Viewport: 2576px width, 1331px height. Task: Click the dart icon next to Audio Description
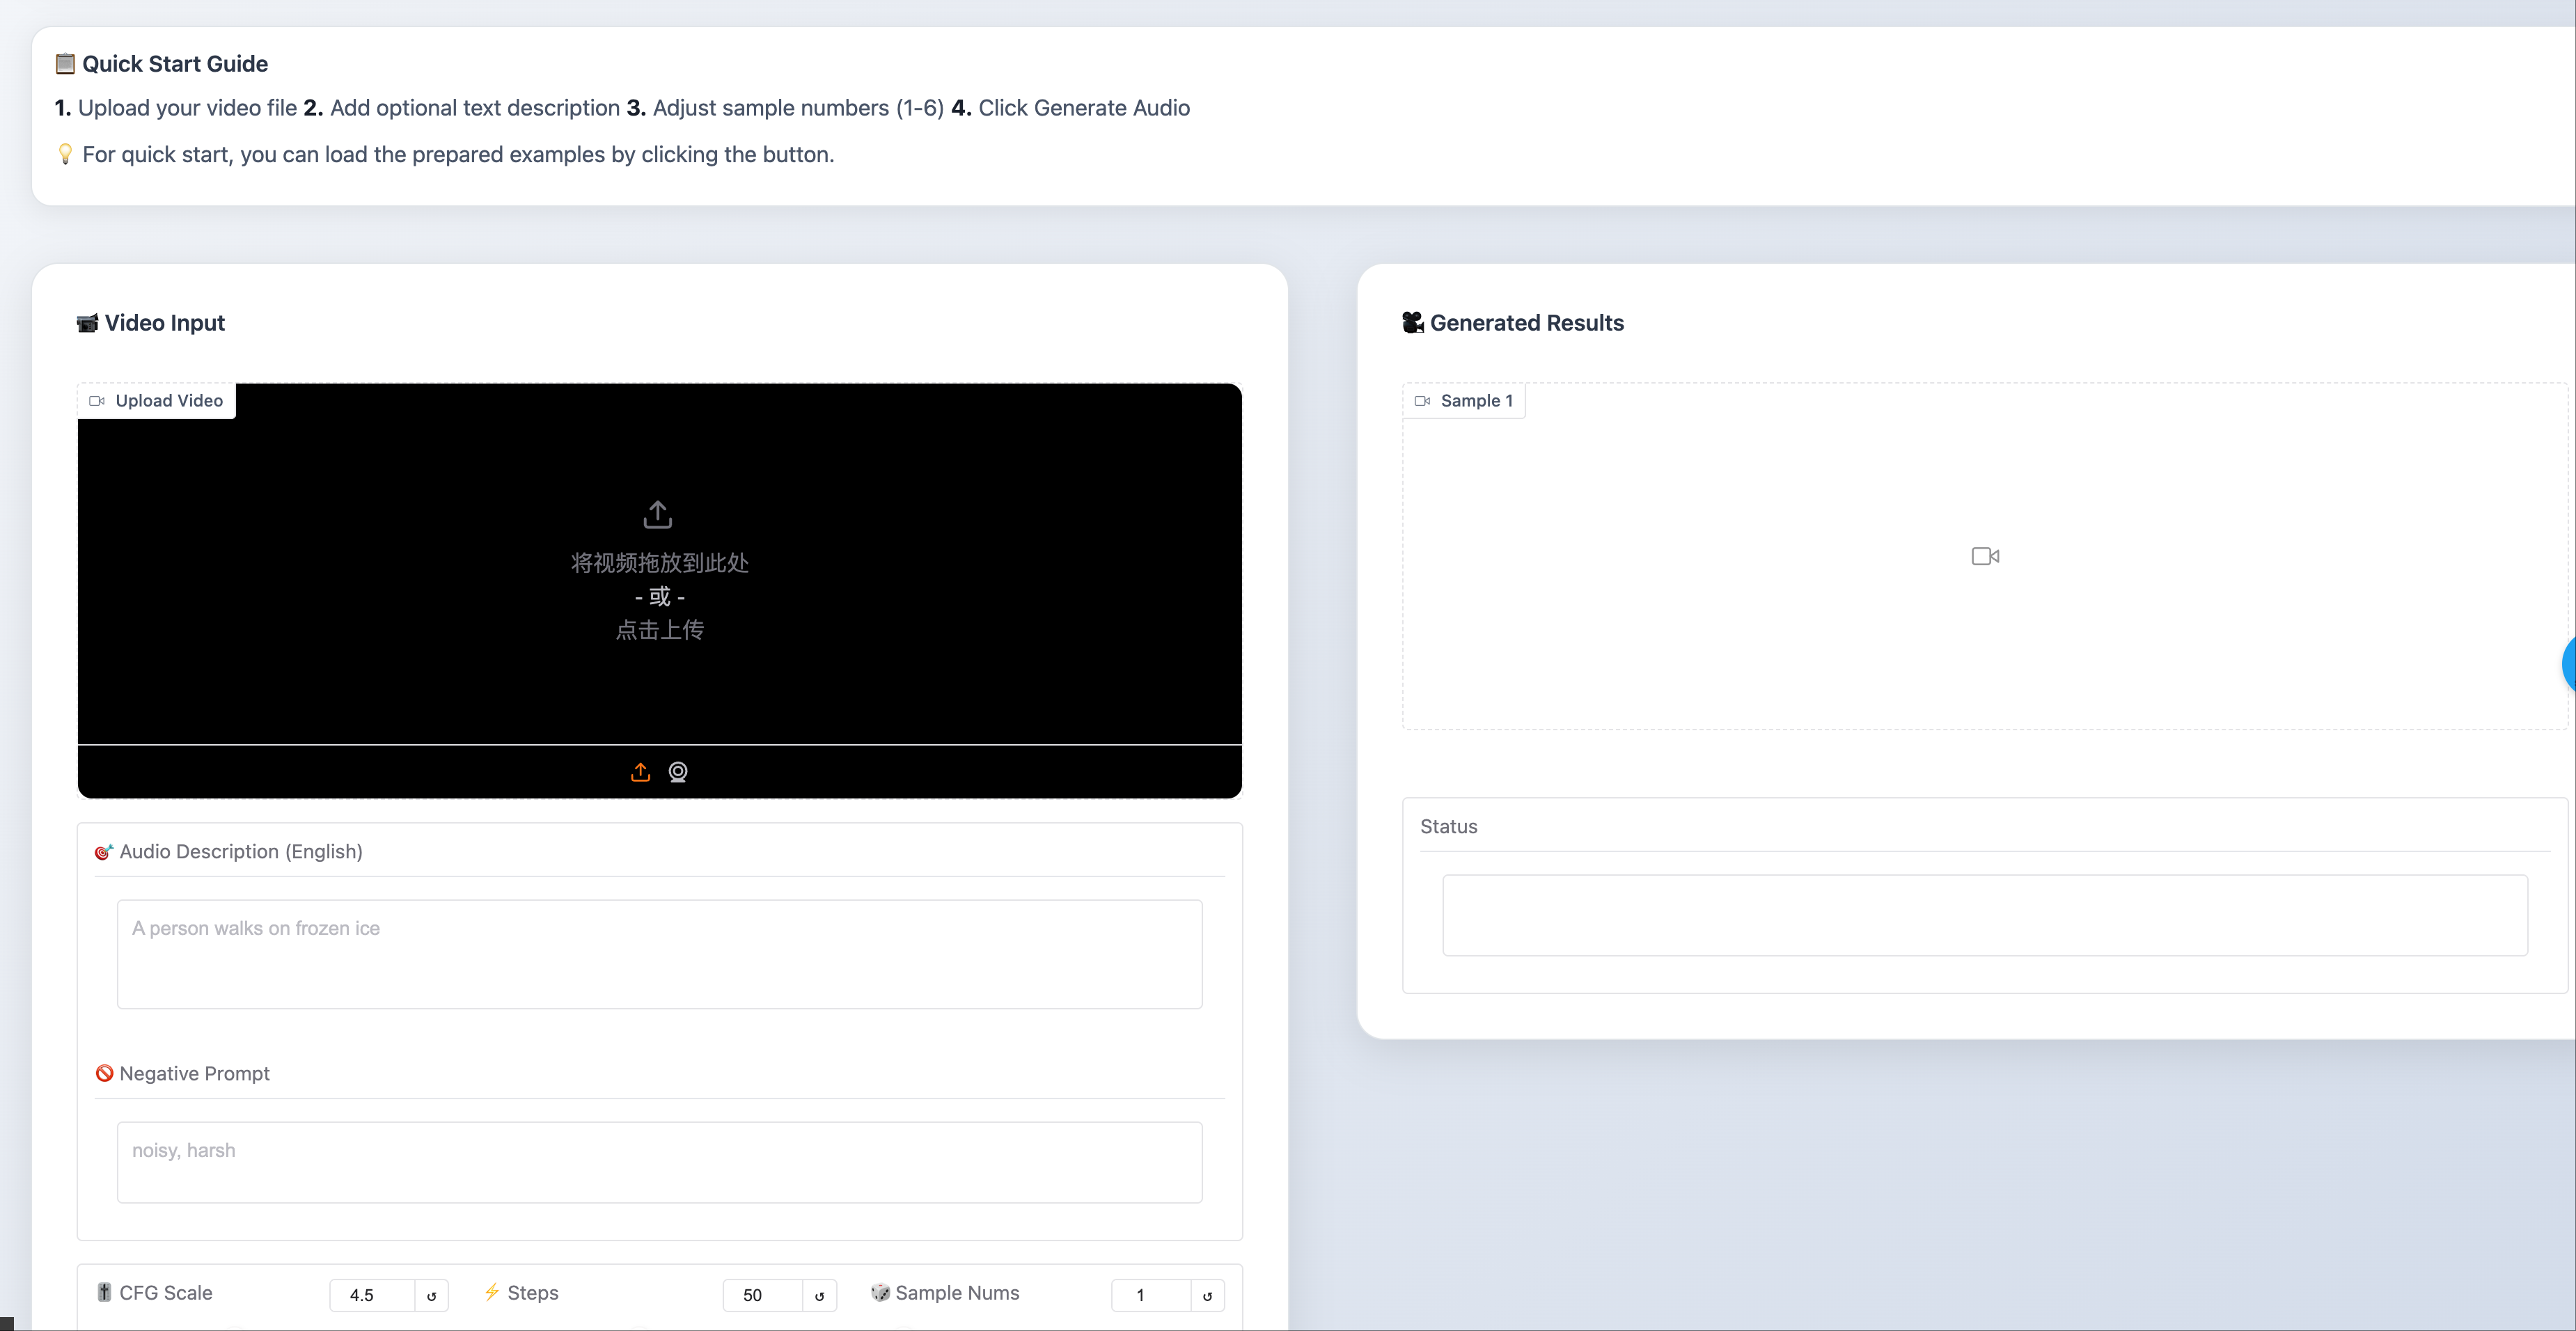[x=105, y=851]
